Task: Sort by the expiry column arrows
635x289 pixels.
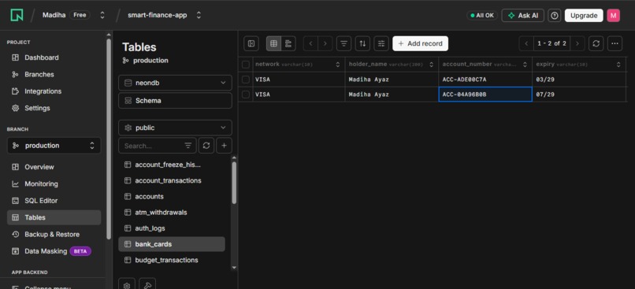Action: (618, 65)
